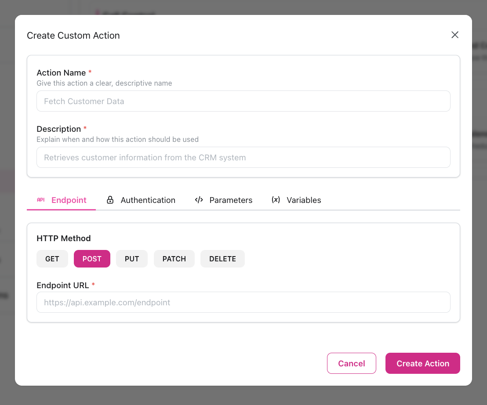Click the code icon beside Parameters
Image resolution: width=487 pixels, height=405 pixels.
pos(199,200)
